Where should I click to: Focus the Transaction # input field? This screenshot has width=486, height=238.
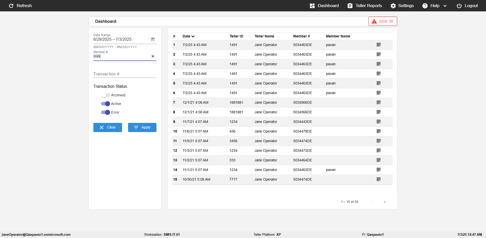click(x=125, y=74)
